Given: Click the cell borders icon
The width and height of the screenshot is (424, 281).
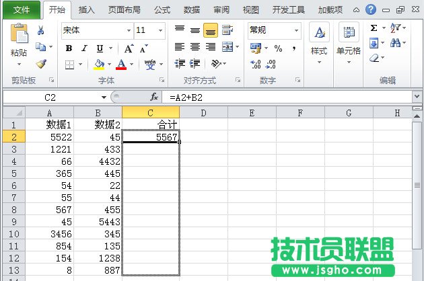Looking at the screenshot, I should point(69,65).
